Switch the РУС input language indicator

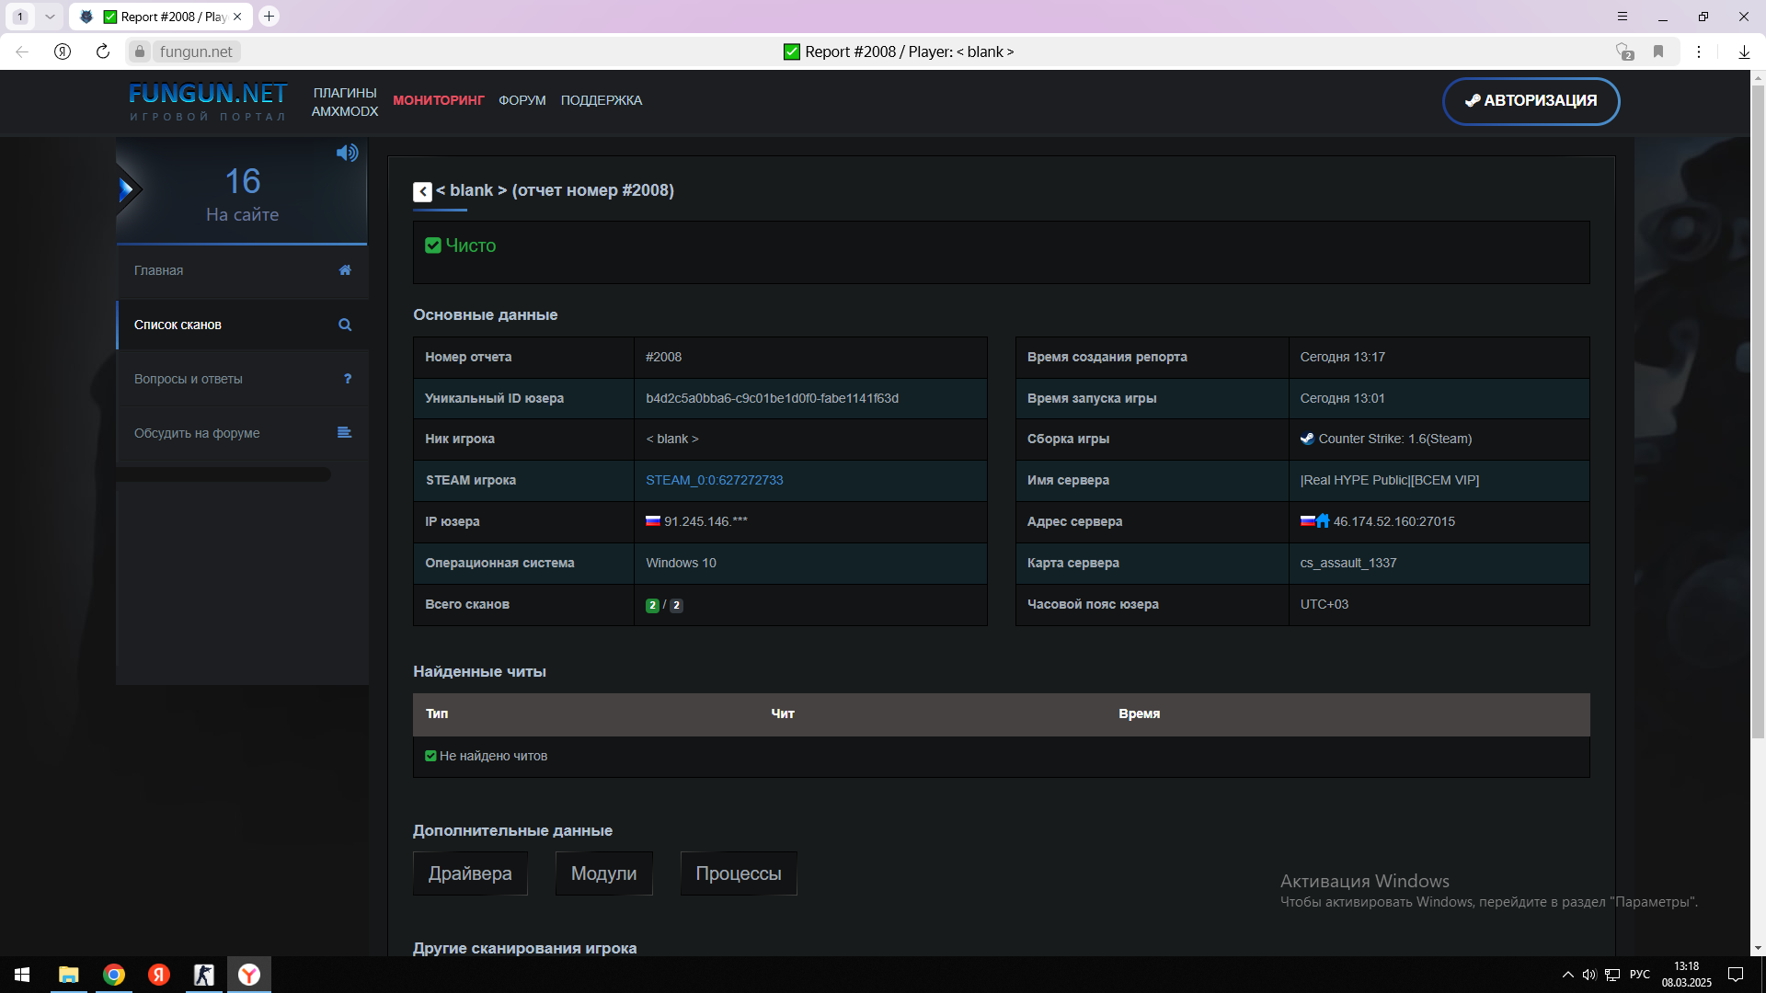[x=1639, y=975]
